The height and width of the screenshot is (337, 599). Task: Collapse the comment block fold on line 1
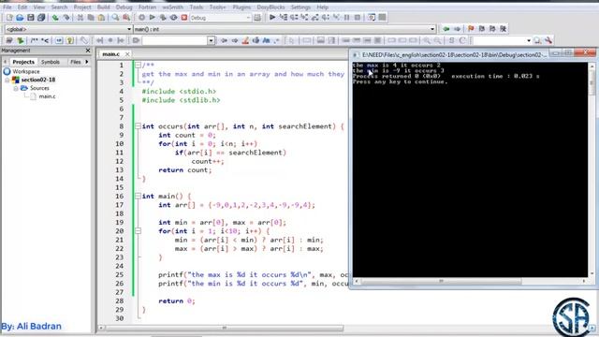138,65
